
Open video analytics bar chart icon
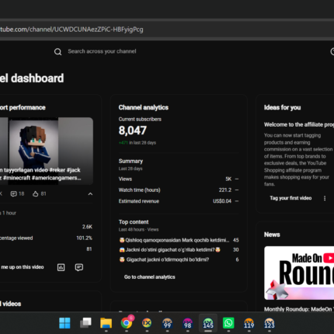61,267
